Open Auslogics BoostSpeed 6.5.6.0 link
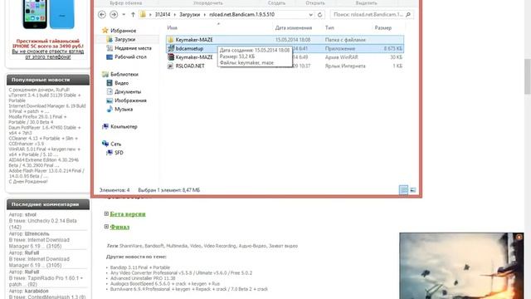The width and height of the screenshot is (531, 299). click(165, 284)
